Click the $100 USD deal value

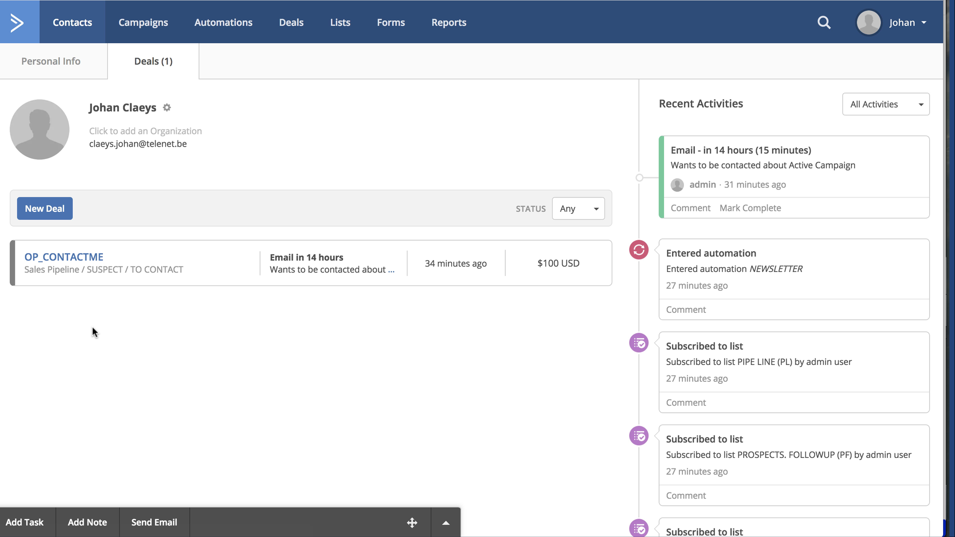(x=558, y=263)
